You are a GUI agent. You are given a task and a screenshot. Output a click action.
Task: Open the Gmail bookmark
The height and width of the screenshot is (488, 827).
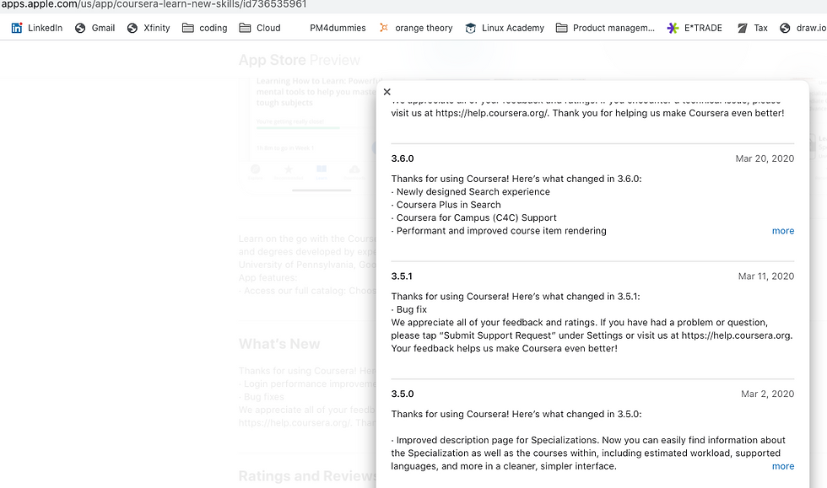tap(95, 28)
